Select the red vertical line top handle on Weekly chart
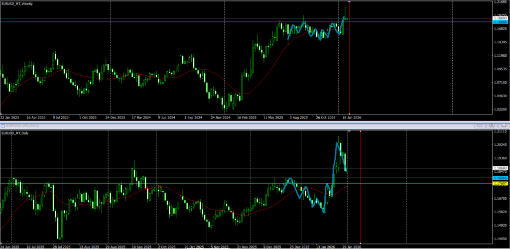Image resolution: width=510 pixels, height=249 pixels. [x=350, y=2]
